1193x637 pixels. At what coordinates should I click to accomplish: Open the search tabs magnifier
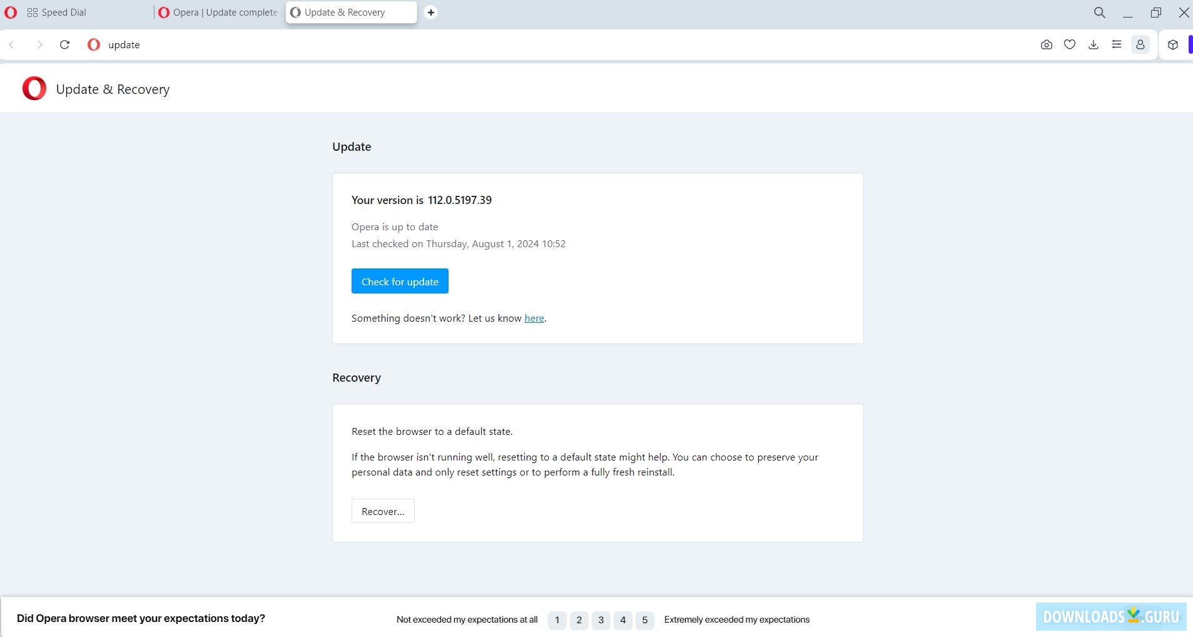click(x=1099, y=13)
